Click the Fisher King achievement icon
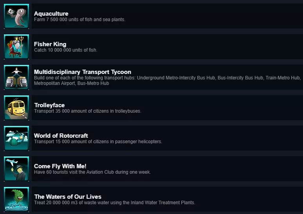 16,47
